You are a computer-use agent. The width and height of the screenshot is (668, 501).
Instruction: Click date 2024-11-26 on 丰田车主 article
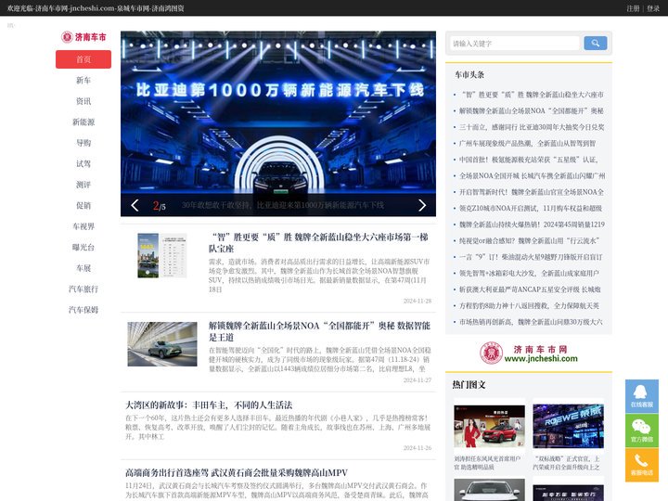click(x=417, y=448)
